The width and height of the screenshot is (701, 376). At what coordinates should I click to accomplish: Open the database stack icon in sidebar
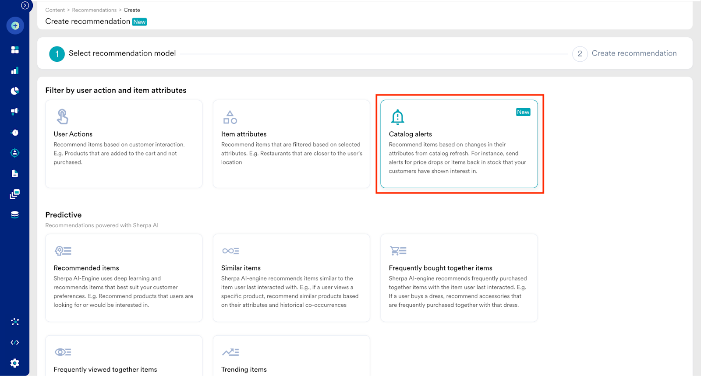[x=15, y=214]
